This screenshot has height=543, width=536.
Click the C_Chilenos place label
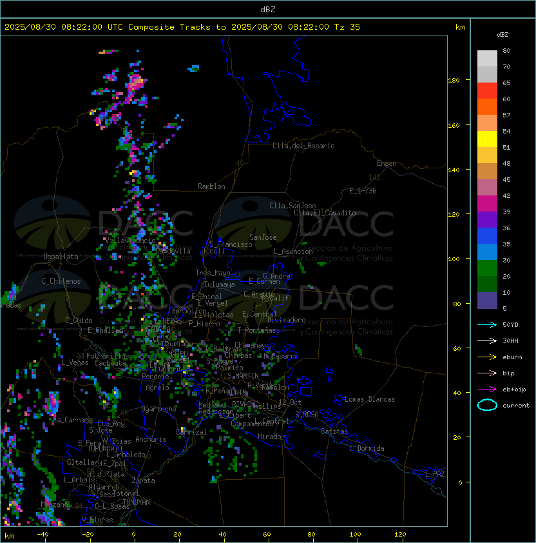click(x=61, y=281)
